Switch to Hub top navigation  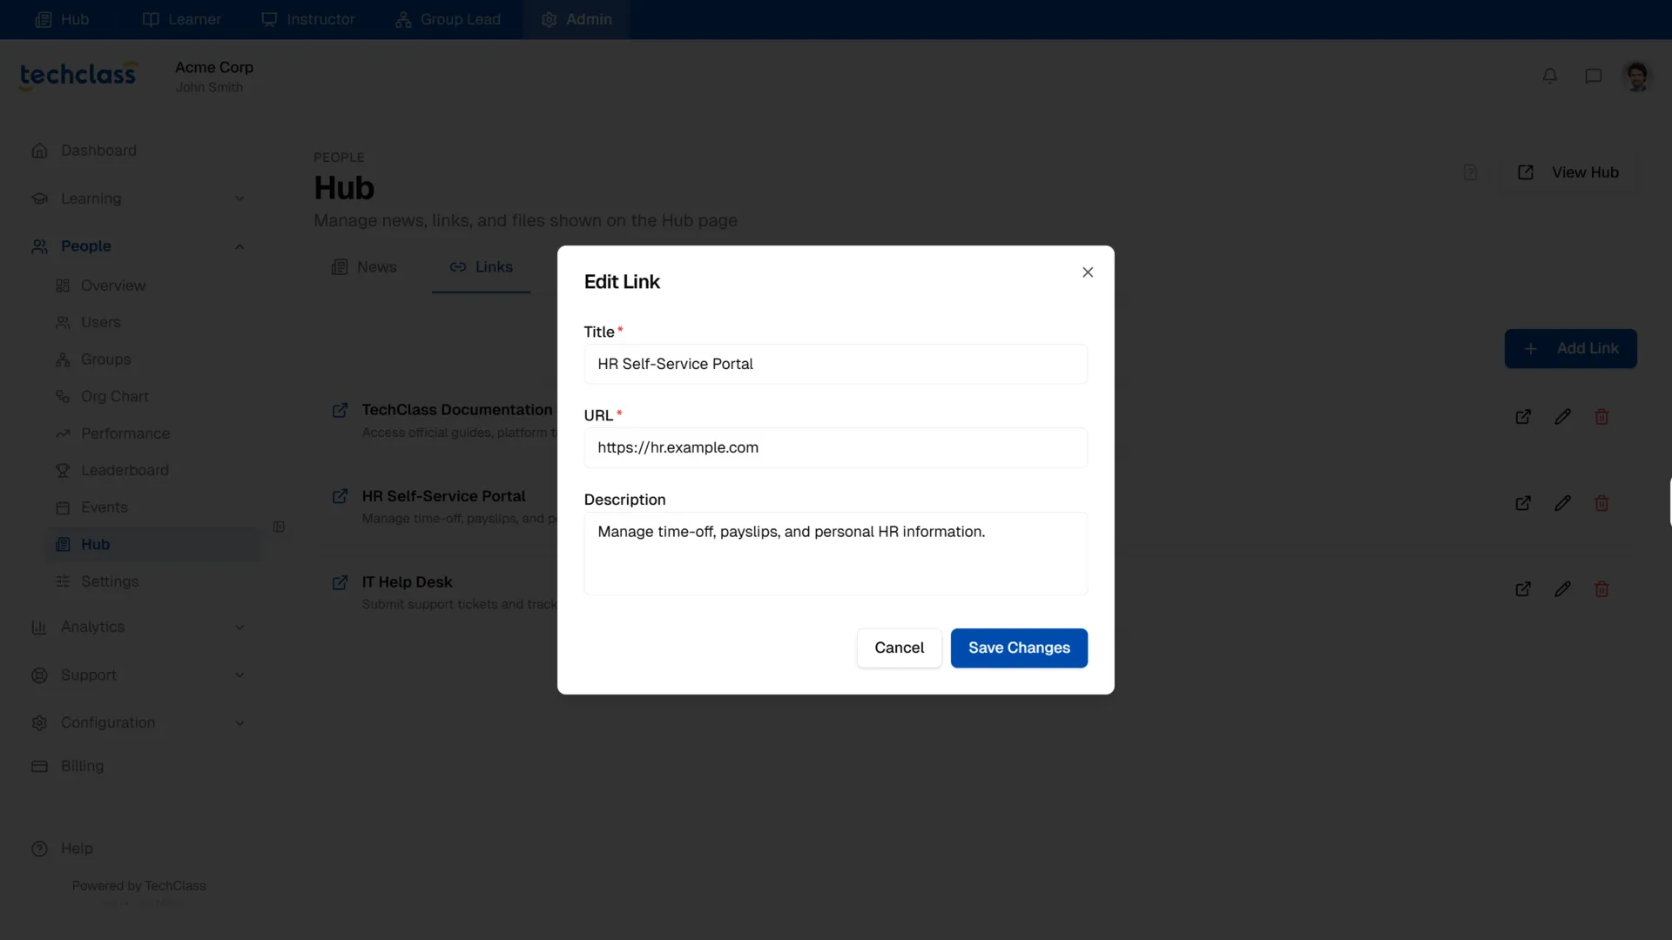[62, 19]
